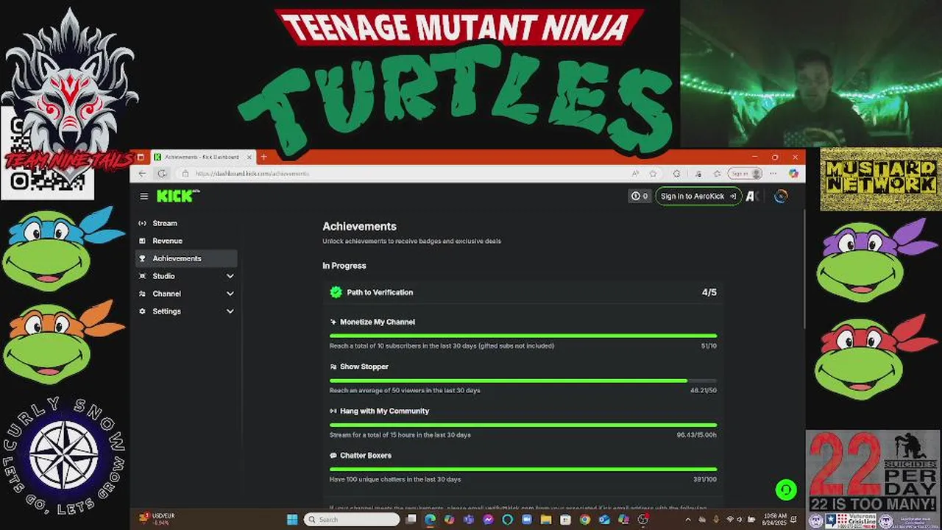Open the taskbar clock and date

774,519
